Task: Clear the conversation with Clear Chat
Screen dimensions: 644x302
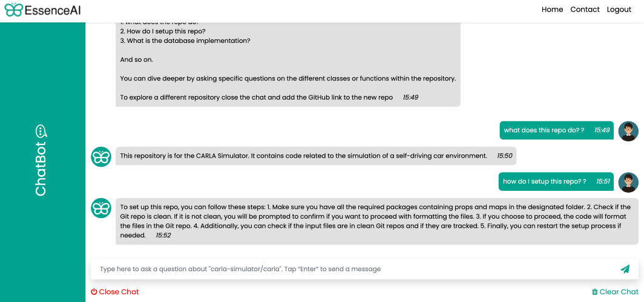Action: click(x=615, y=292)
